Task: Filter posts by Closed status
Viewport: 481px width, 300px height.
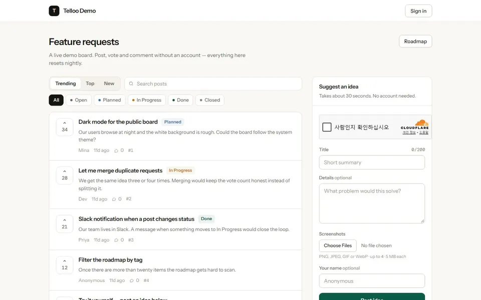Action: (210, 100)
